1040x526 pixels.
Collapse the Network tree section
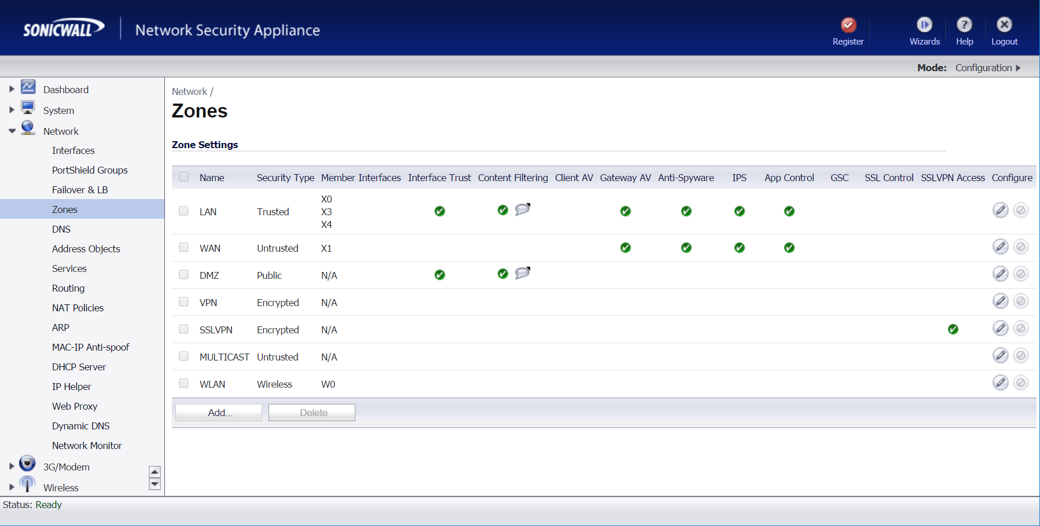[x=12, y=131]
